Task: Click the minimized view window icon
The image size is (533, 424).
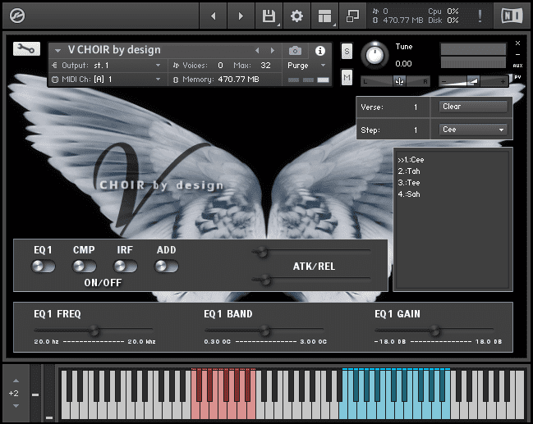Action: [352, 16]
